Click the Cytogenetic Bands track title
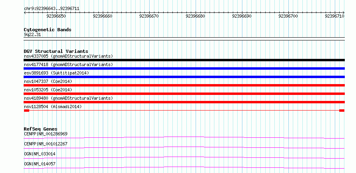The height and width of the screenshot is (173, 356). tap(48, 30)
